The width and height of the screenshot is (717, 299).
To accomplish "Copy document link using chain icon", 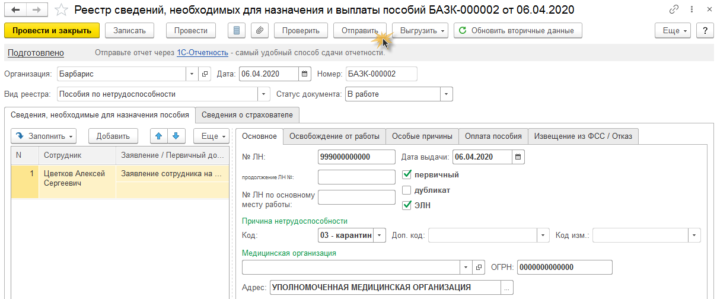I will (x=674, y=9).
